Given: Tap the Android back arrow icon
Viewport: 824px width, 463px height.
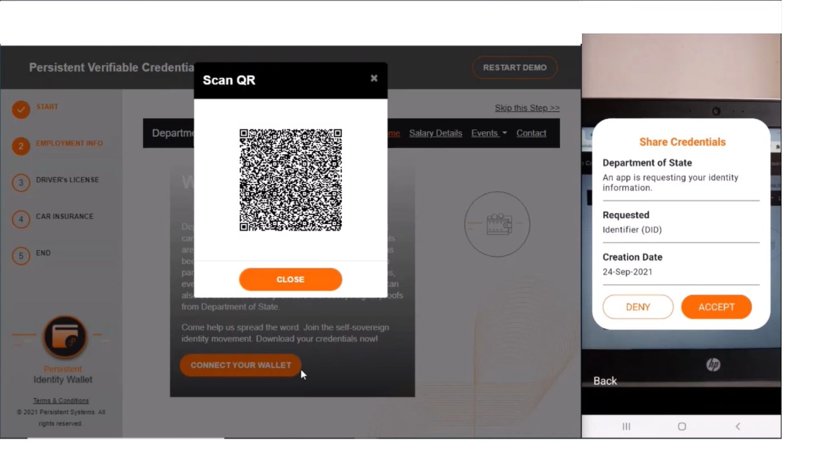Looking at the screenshot, I should point(738,426).
